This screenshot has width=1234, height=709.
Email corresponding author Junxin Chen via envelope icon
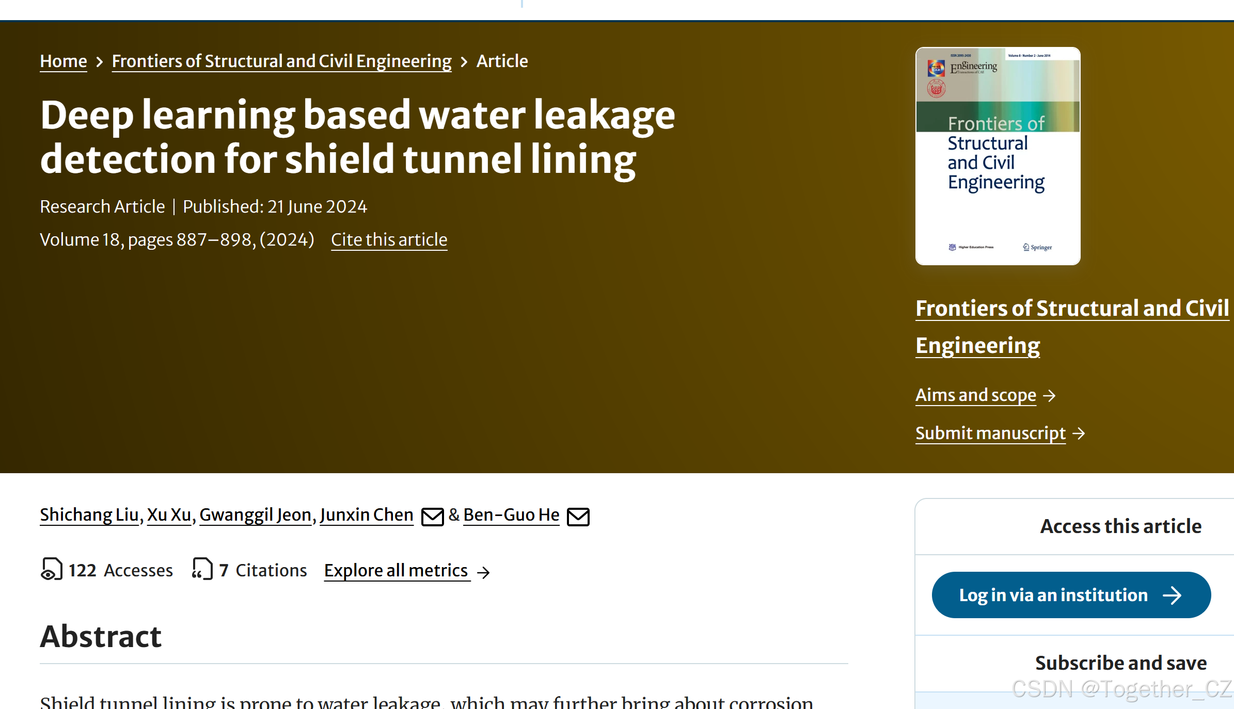pos(433,517)
